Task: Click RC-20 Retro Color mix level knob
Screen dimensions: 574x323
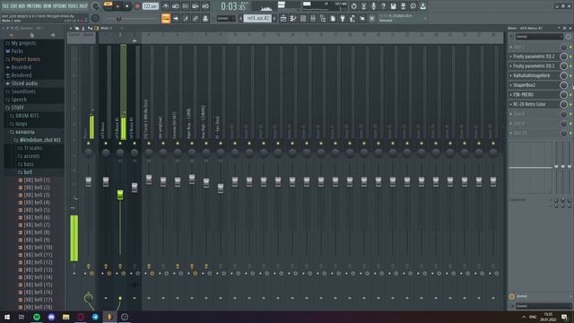Action: pos(564,104)
